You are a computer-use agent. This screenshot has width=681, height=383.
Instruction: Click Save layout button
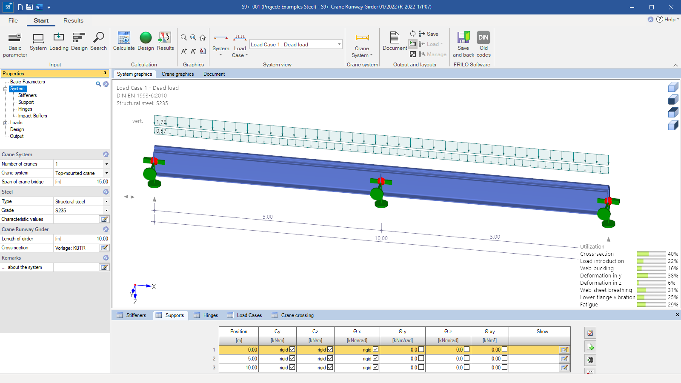pyautogui.click(x=429, y=34)
